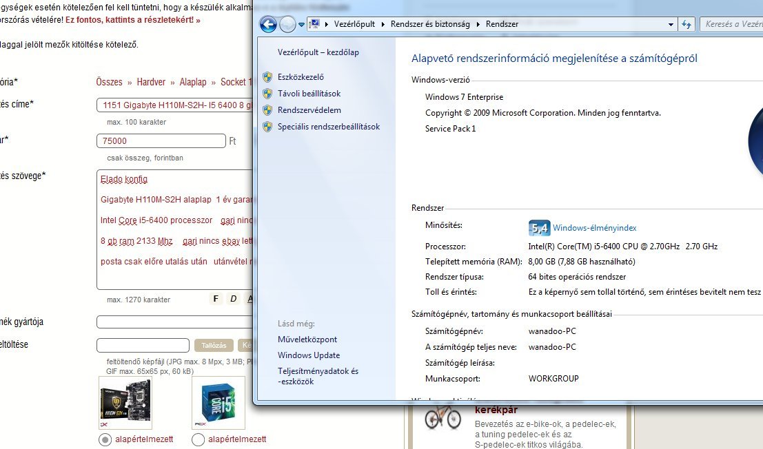Click the Vezérlőpult breadcrumb

354,24
